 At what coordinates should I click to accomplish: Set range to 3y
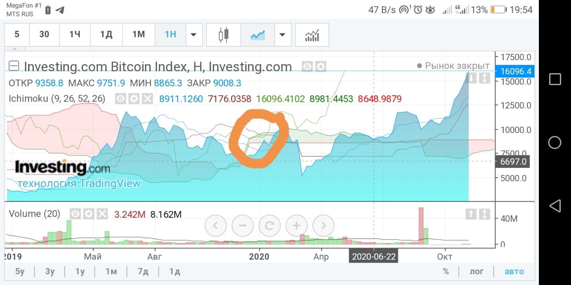pyautogui.click(x=50, y=271)
